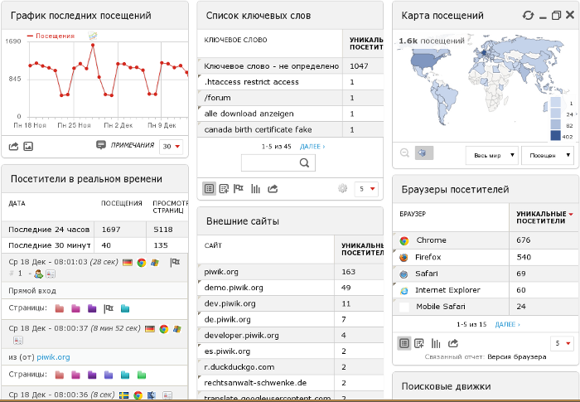580x402 pixels.
Task: Switch browsers widget to bar chart
Action: 436,343
